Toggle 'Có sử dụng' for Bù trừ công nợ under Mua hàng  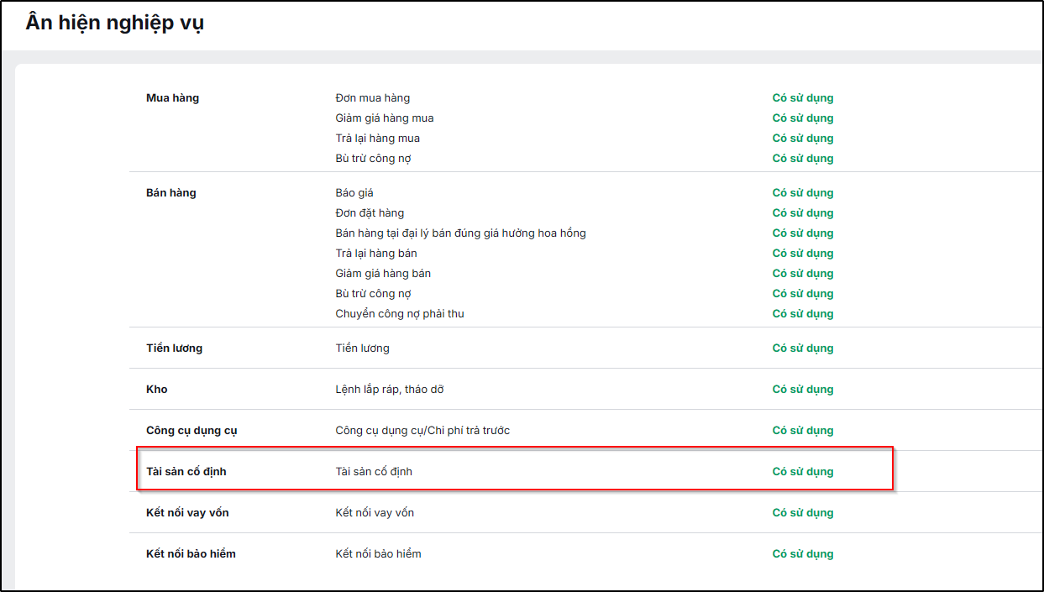click(x=803, y=159)
